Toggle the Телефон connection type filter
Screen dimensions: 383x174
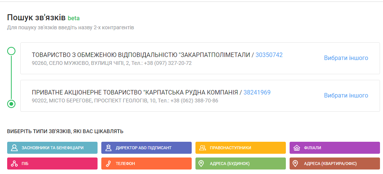(146, 163)
